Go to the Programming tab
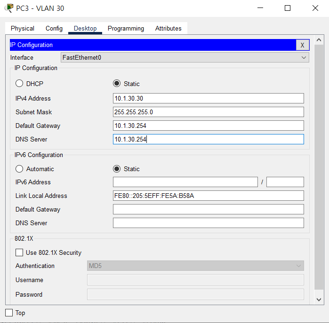The width and height of the screenshot is (329, 323). [x=126, y=28]
